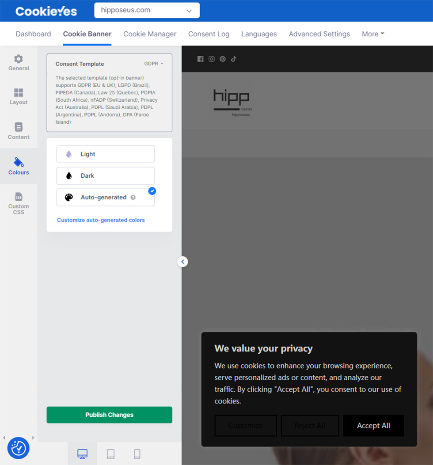This screenshot has width=433, height=465.
Task: Collapse the settings panel with chevron arrow
Action: (183, 262)
